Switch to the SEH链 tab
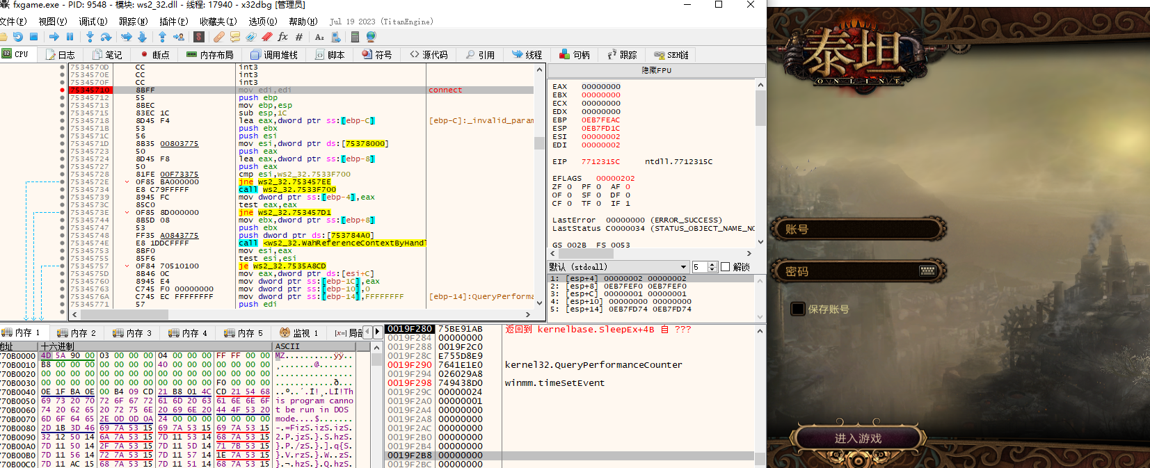This screenshot has width=1150, height=468. pyautogui.click(x=671, y=55)
